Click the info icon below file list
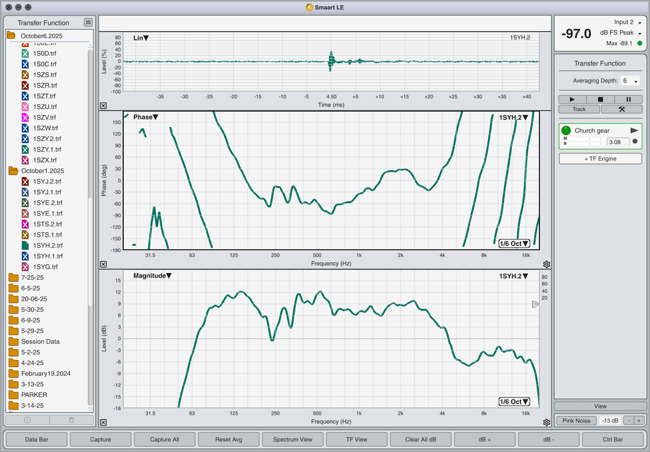 (x=27, y=420)
